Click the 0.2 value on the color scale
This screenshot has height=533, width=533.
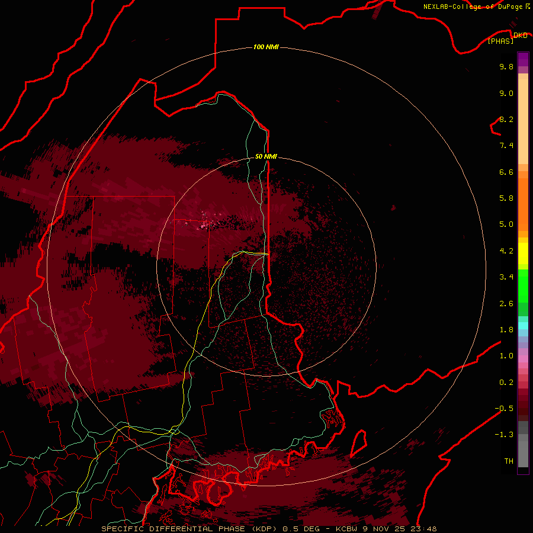point(506,383)
